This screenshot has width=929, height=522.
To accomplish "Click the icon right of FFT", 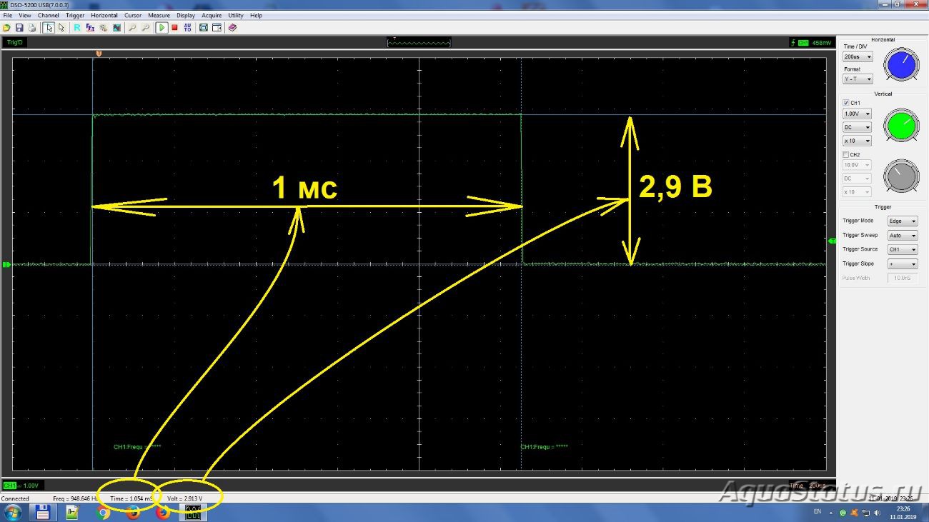I will [103, 28].
